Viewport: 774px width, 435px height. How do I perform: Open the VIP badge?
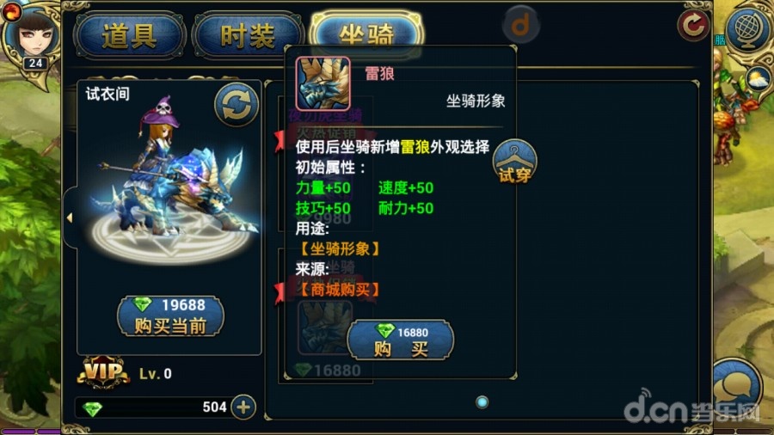102,372
